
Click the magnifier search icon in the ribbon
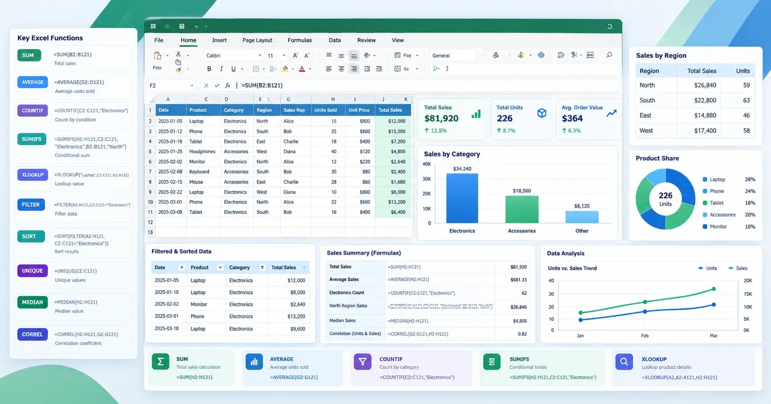[609, 55]
